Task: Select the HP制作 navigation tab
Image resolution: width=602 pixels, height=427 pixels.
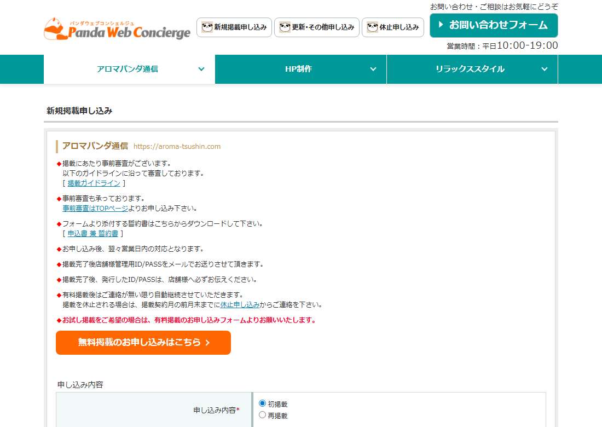Action: pos(300,69)
